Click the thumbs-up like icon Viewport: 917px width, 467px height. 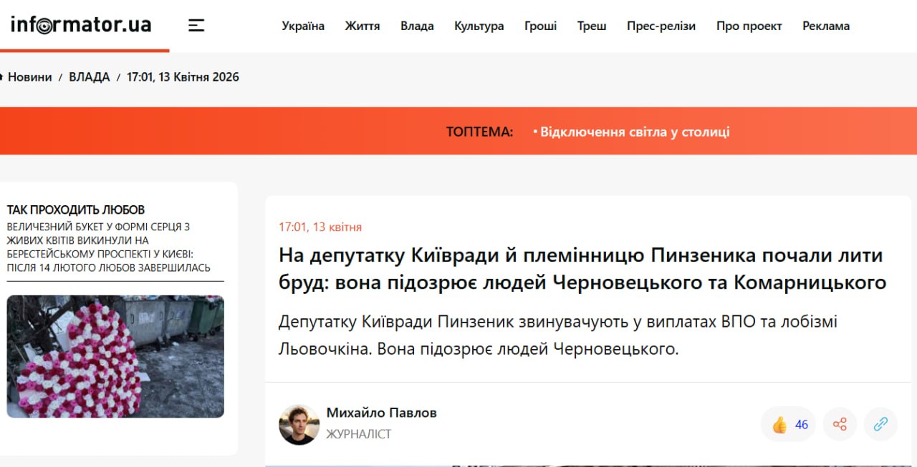pyautogui.click(x=779, y=424)
